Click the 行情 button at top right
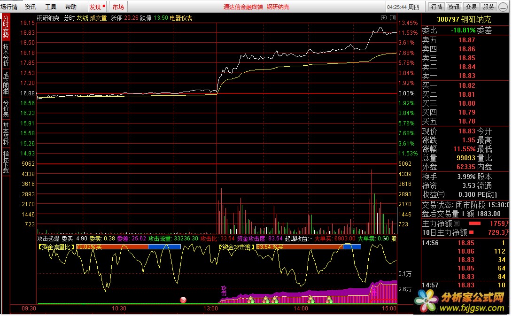Viewport: 512px width, 316px height. (x=436, y=7)
